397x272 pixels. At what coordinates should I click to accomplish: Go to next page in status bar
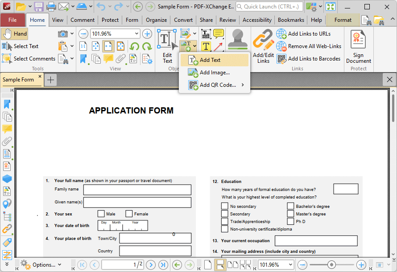(151, 265)
